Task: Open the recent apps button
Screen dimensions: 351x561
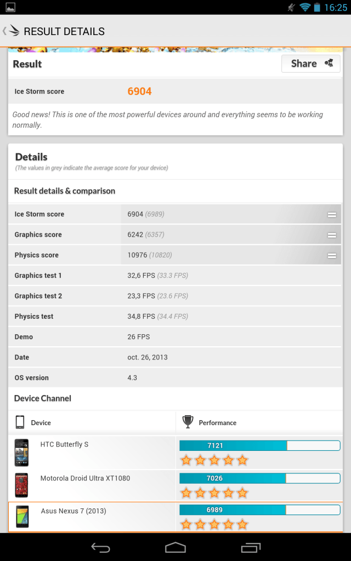Action: coord(251,547)
